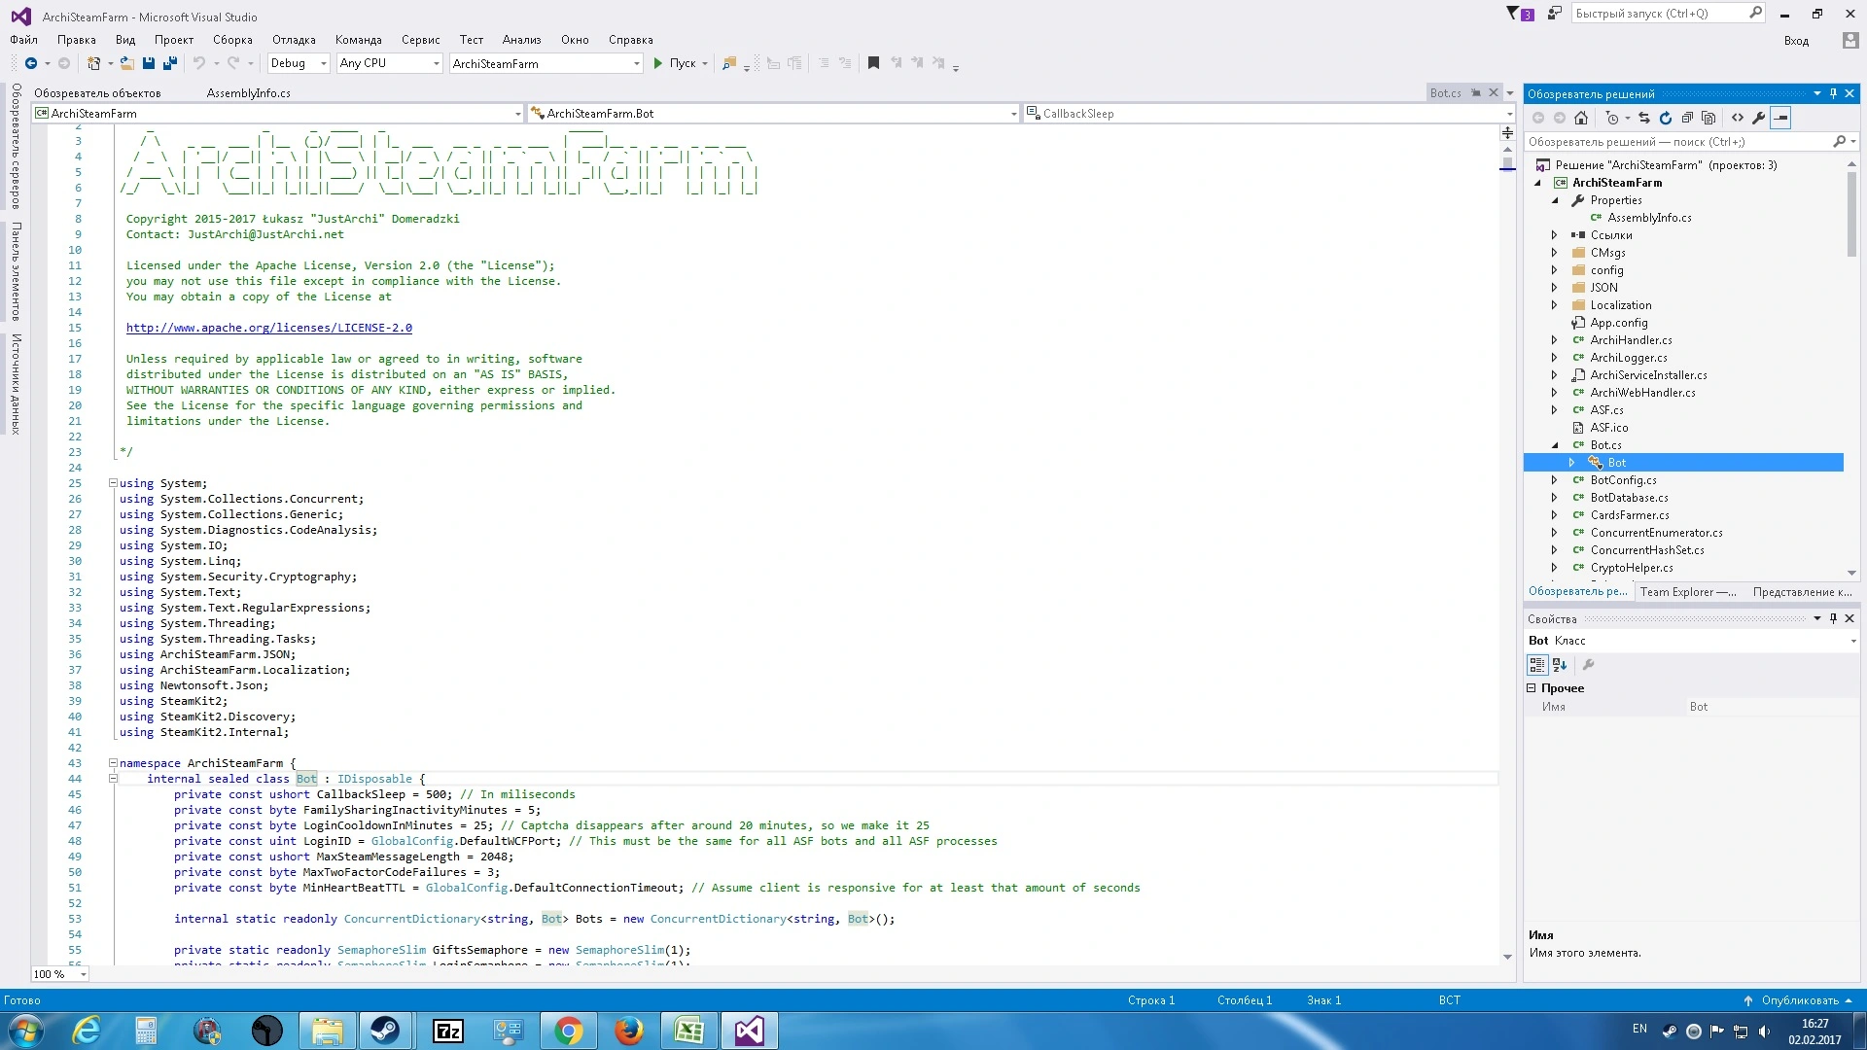The width and height of the screenshot is (1867, 1050).
Task: Click the New Project toolbar icon
Action: [x=93, y=63]
